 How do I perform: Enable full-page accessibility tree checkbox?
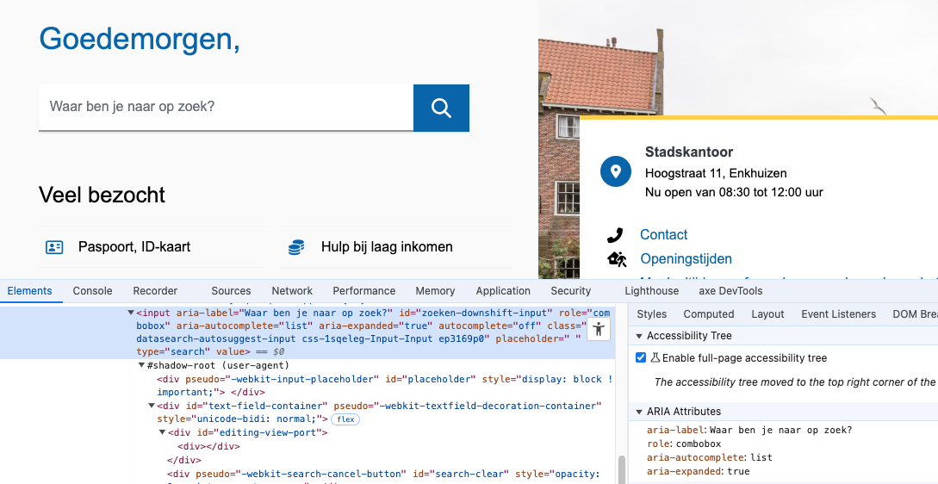click(641, 357)
